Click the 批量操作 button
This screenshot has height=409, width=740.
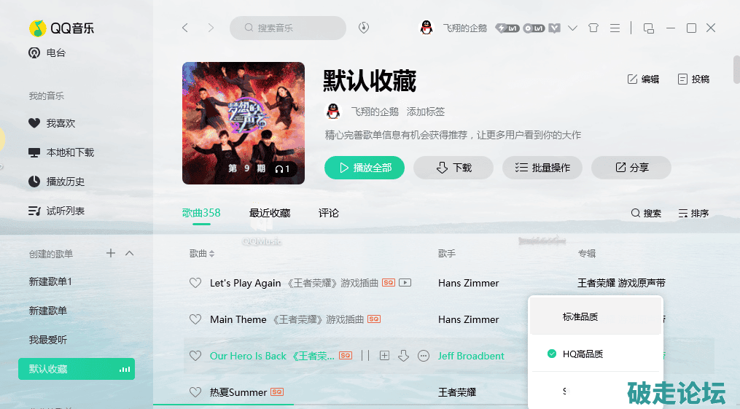pyautogui.click(x=542, y=168)
